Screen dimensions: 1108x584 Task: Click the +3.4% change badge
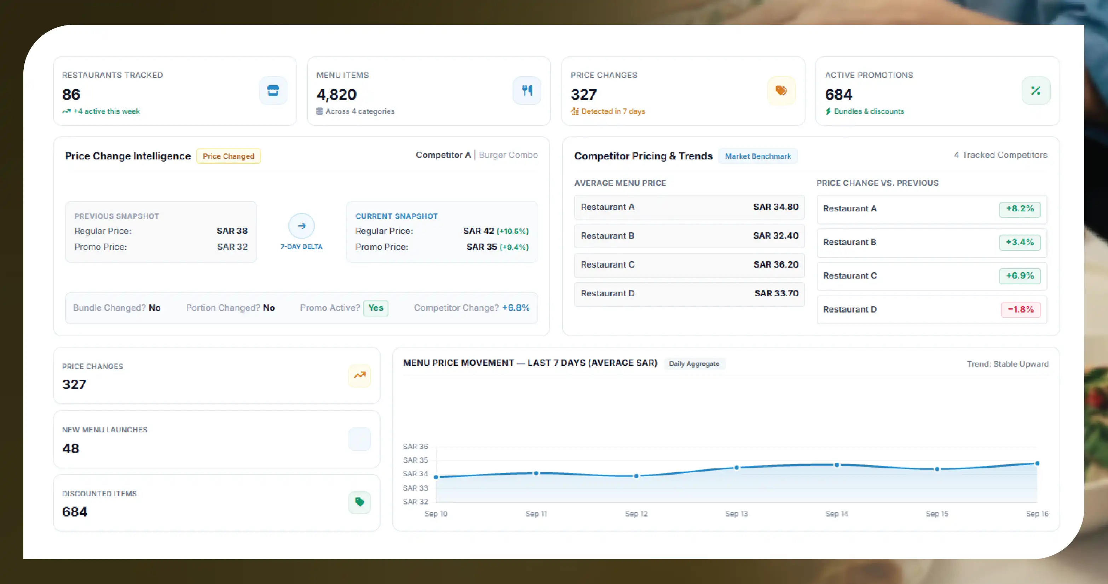click(1020, 243)
